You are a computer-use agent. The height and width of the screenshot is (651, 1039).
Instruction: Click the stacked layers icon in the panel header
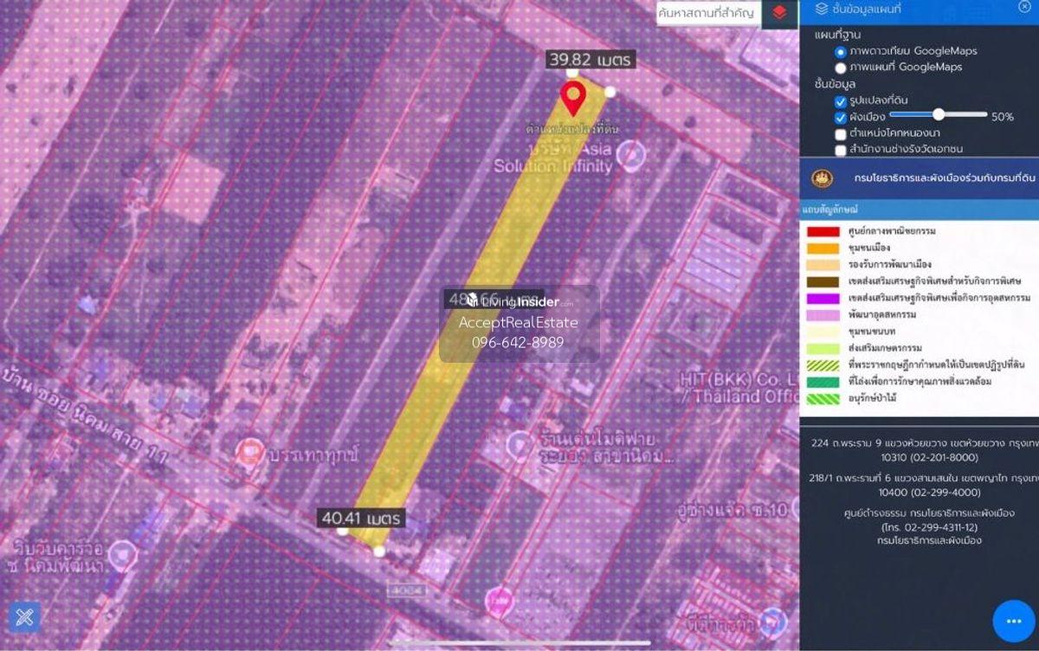tap(822, 9)
